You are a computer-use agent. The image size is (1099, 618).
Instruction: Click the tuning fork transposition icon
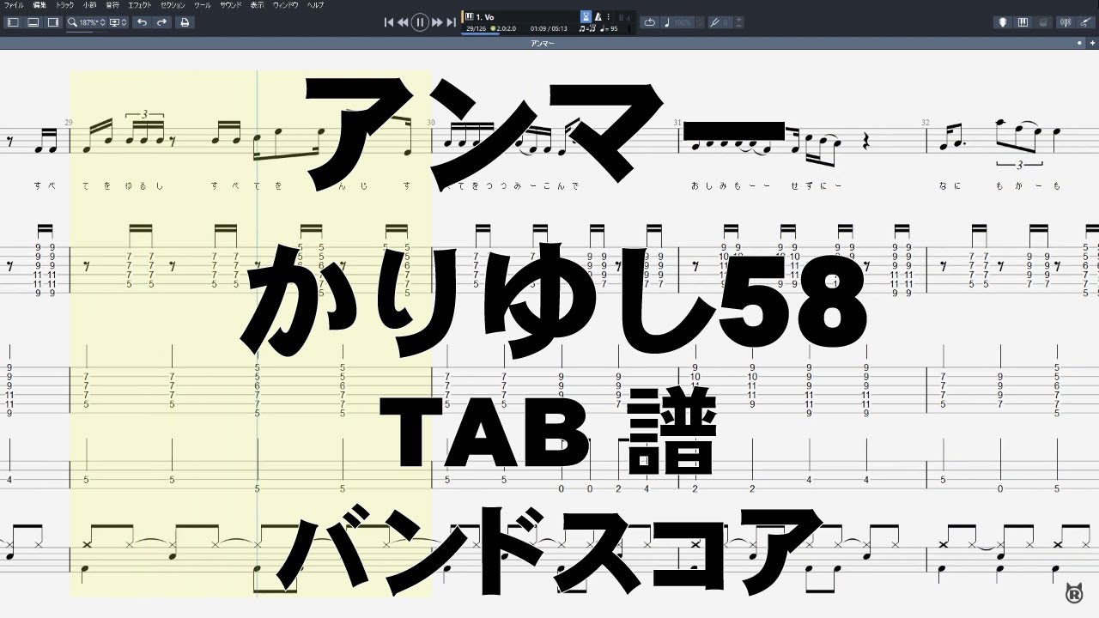point(714,22)
